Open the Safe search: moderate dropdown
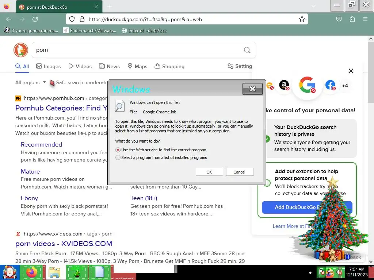The height and width of the screenshot is (280, 374). click(x=81, y=82)
